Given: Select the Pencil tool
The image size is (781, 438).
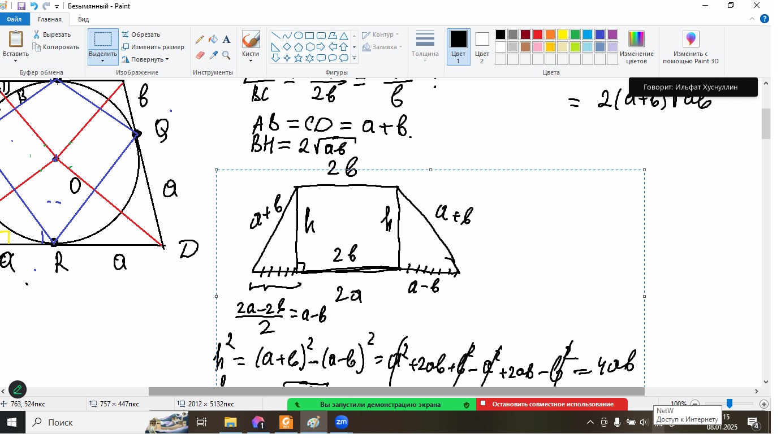Looking at the screenshot, I should (x=200, y=40).
